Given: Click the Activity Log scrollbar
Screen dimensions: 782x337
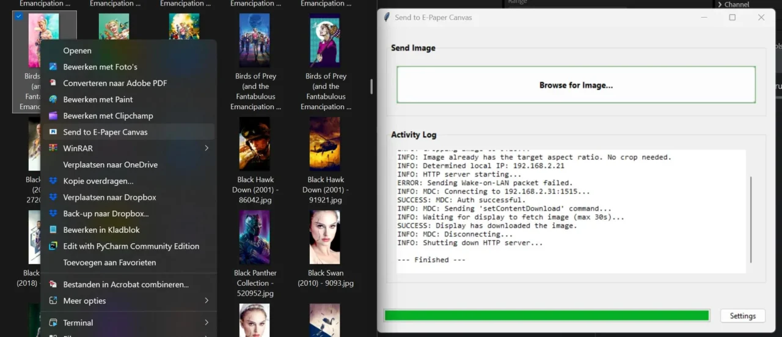Looking at the screenshot, I should coord(751,219).
